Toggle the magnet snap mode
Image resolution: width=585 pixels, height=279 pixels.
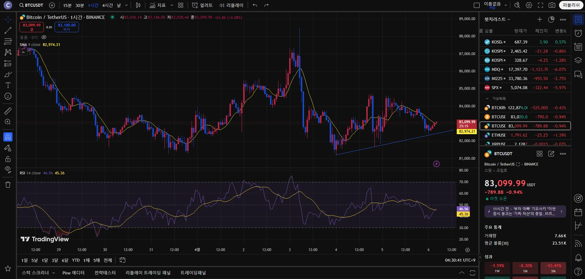pyautogui.click(x=8, y=137)
